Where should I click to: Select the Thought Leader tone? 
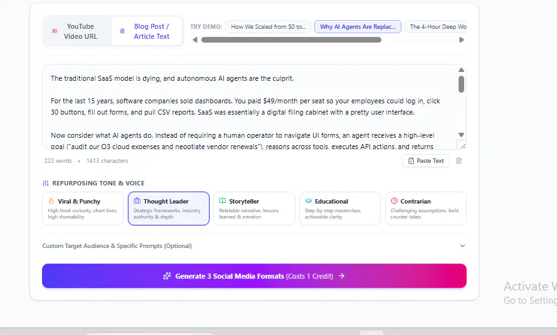coord(169,209)
